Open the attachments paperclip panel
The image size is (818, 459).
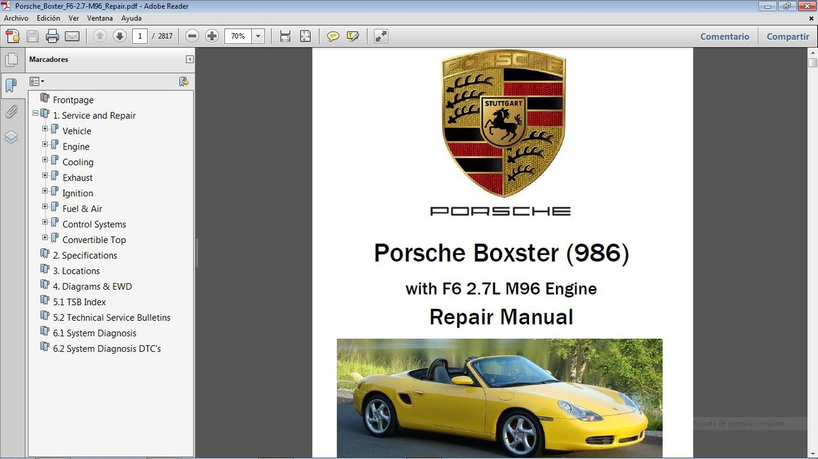pos(11,111)
